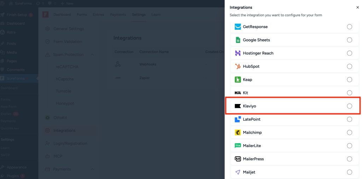The height and width of the screenshot is (179, 362).
Task: Click the LatePoint logo icon
Action: 238,119
